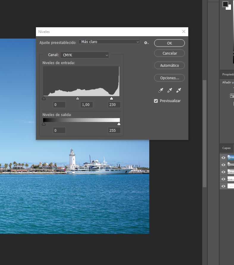Select the white point eyedropper

pos(179,90)
